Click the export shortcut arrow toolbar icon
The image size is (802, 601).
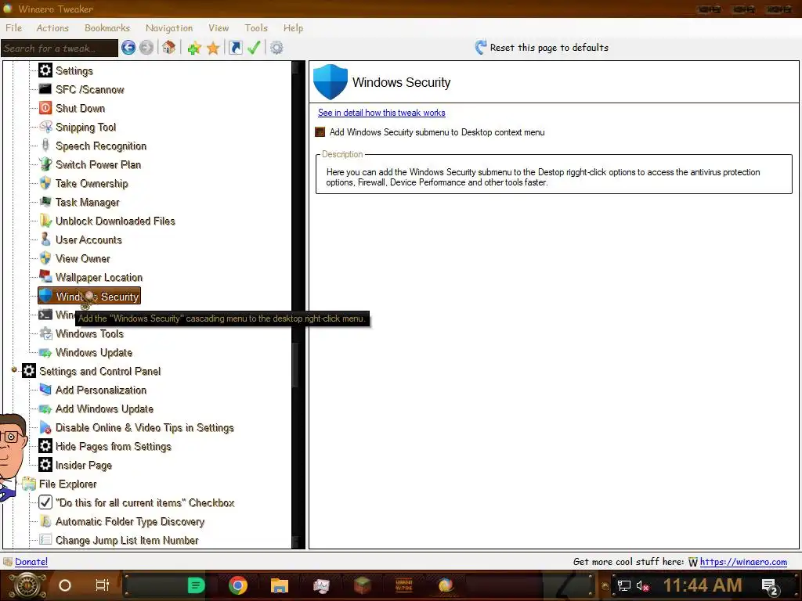pos(235,48)
